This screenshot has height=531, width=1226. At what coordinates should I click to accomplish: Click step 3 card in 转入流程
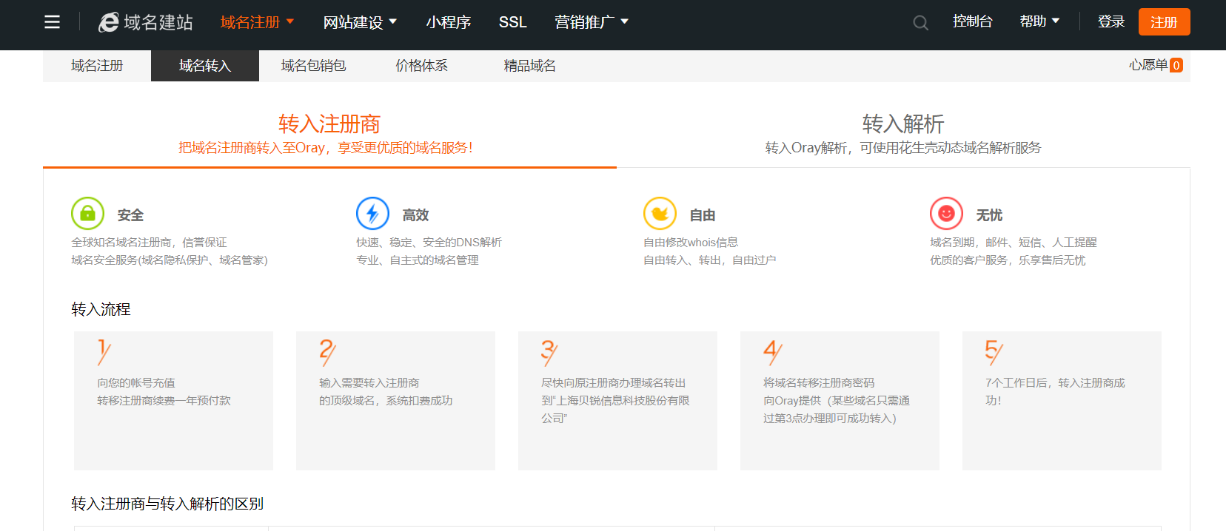617,400
